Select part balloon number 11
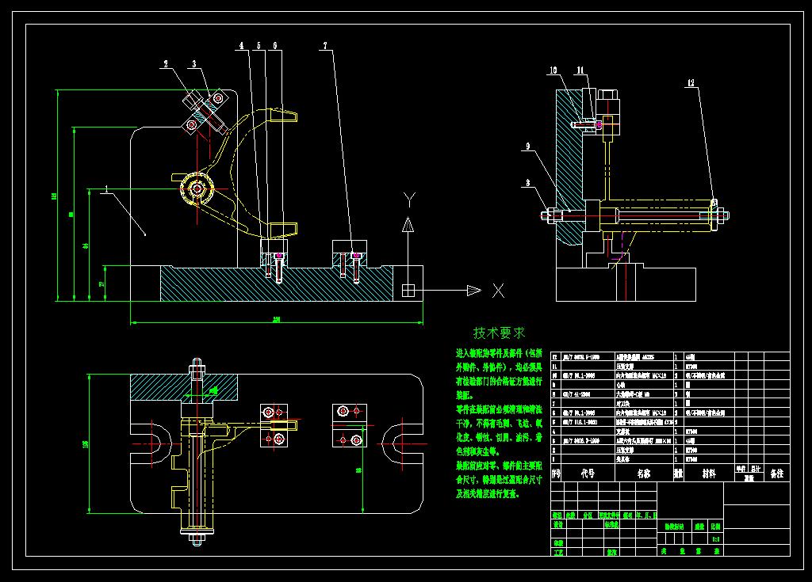Image resolution: width=812 pixels, height=582 pixels. (x=580, y=70)
